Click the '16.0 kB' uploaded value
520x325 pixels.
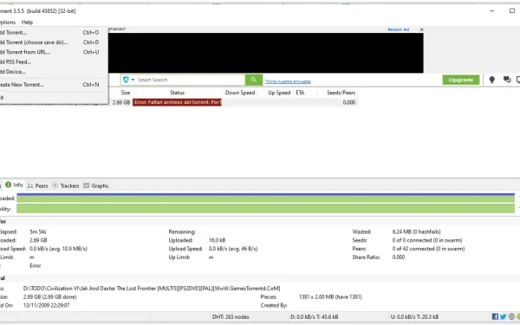click(x=218, y=240)
